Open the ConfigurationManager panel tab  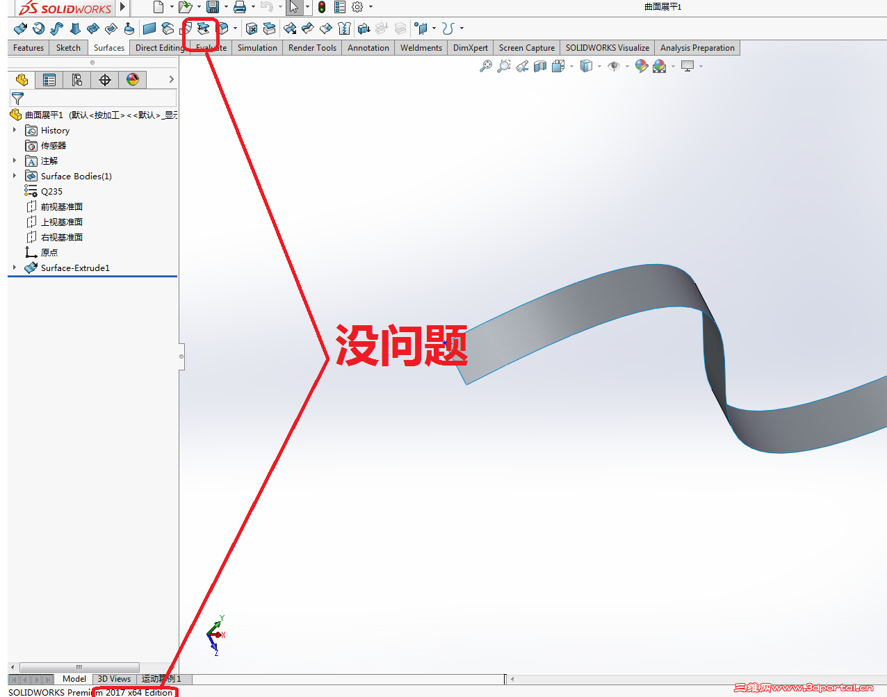point(76,79)
